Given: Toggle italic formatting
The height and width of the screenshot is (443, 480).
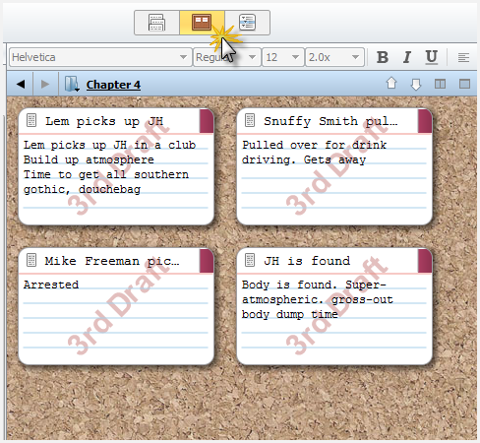Looking at the screenshot, I should pyautogui.click(x=407, y=57).
